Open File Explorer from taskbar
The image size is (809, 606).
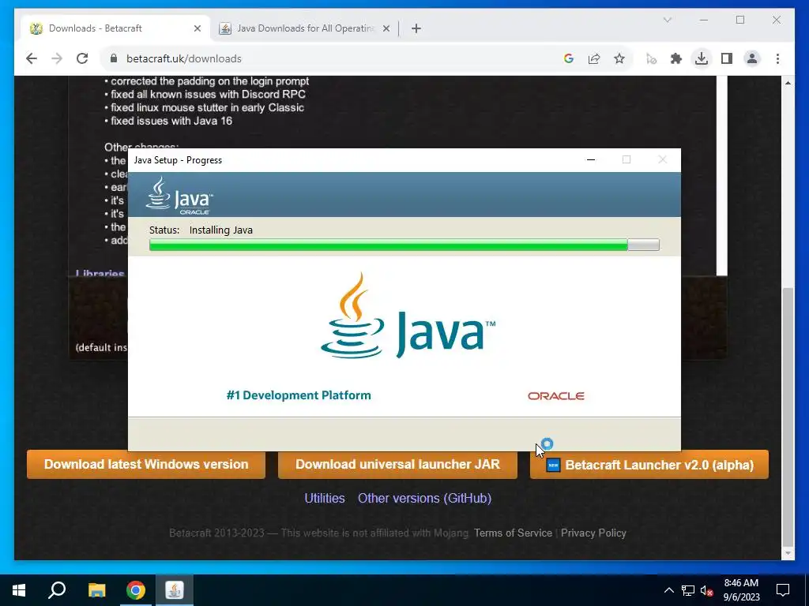[x=96, y=590]
